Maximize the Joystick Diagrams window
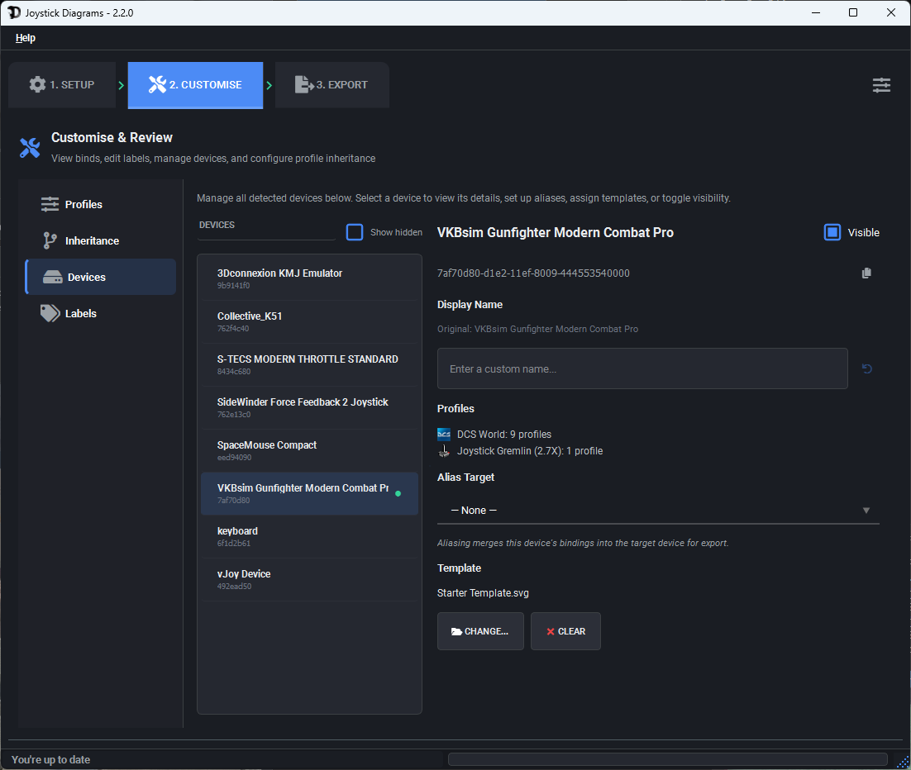Image resolution: width=911 pixels, height=770 pixels. pos(853,12)
